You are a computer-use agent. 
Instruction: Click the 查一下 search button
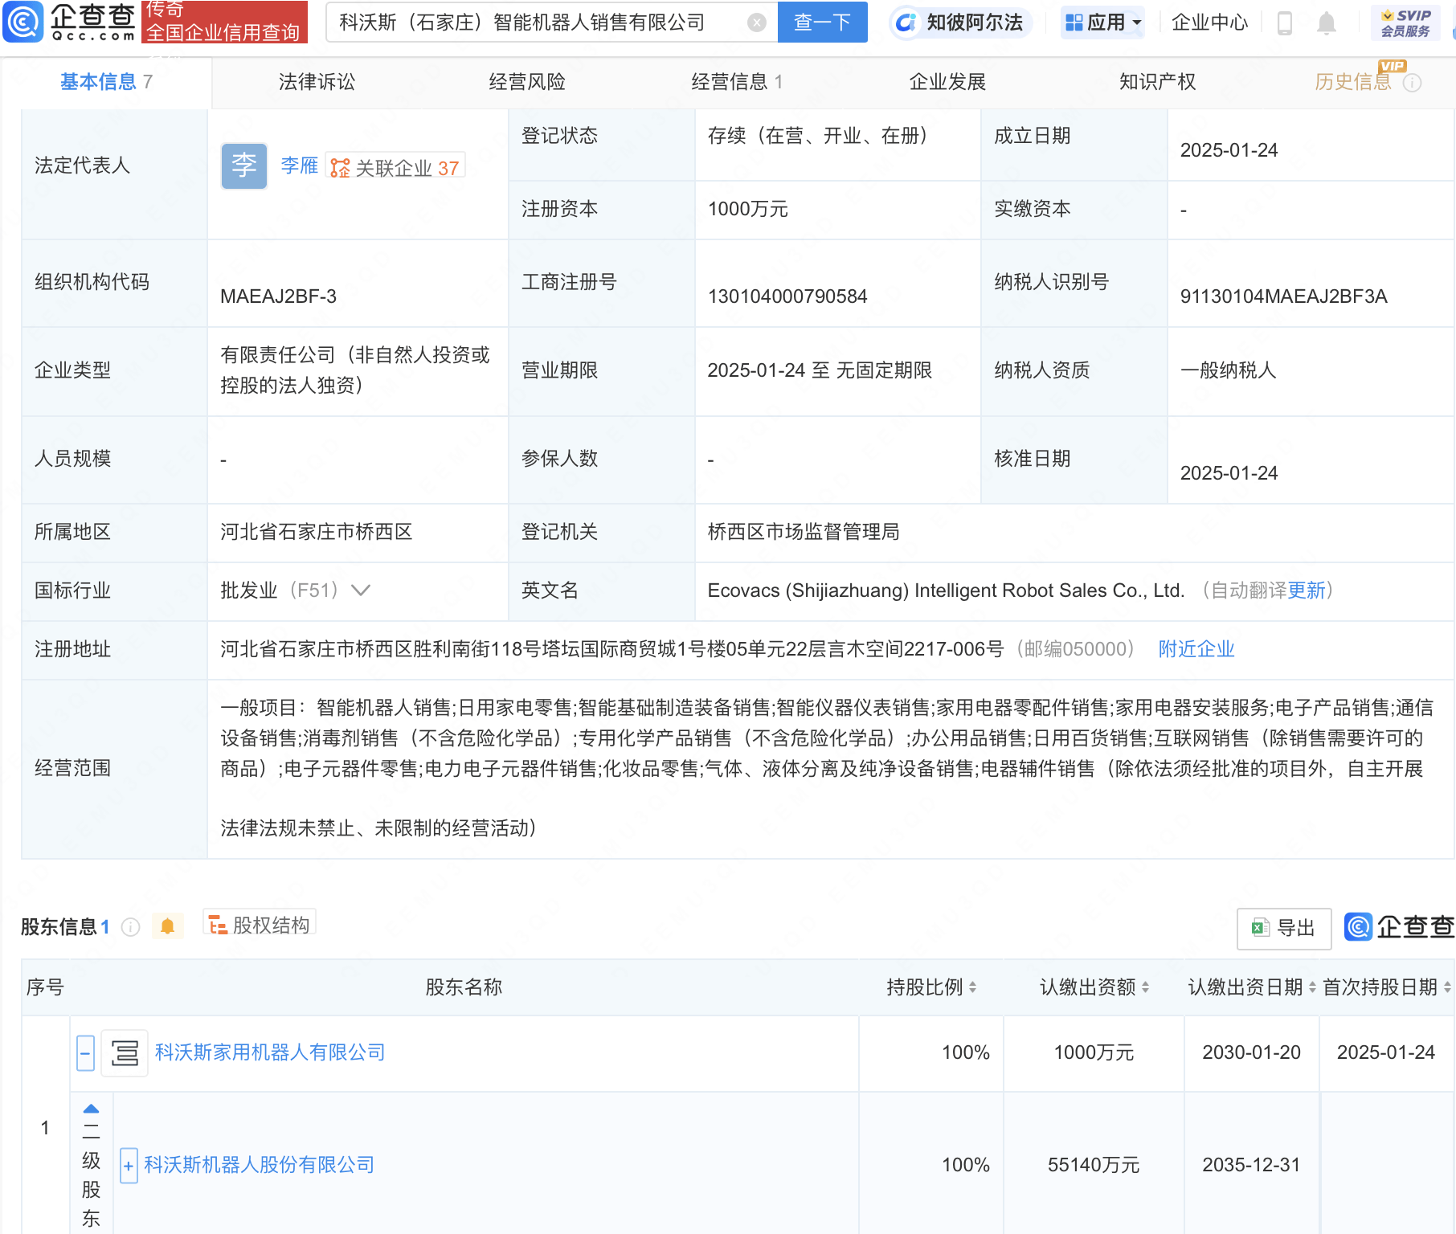point(822,22)
